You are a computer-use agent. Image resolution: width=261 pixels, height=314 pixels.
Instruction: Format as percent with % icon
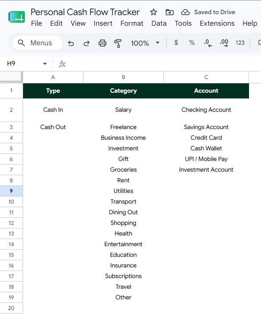point(192,43)
